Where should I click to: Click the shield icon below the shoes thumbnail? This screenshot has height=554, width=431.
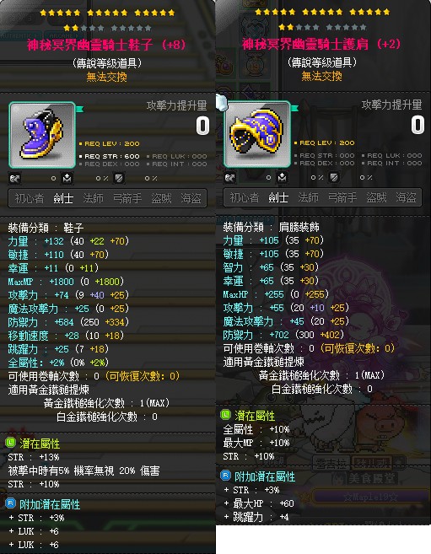(x=119, y=179)
